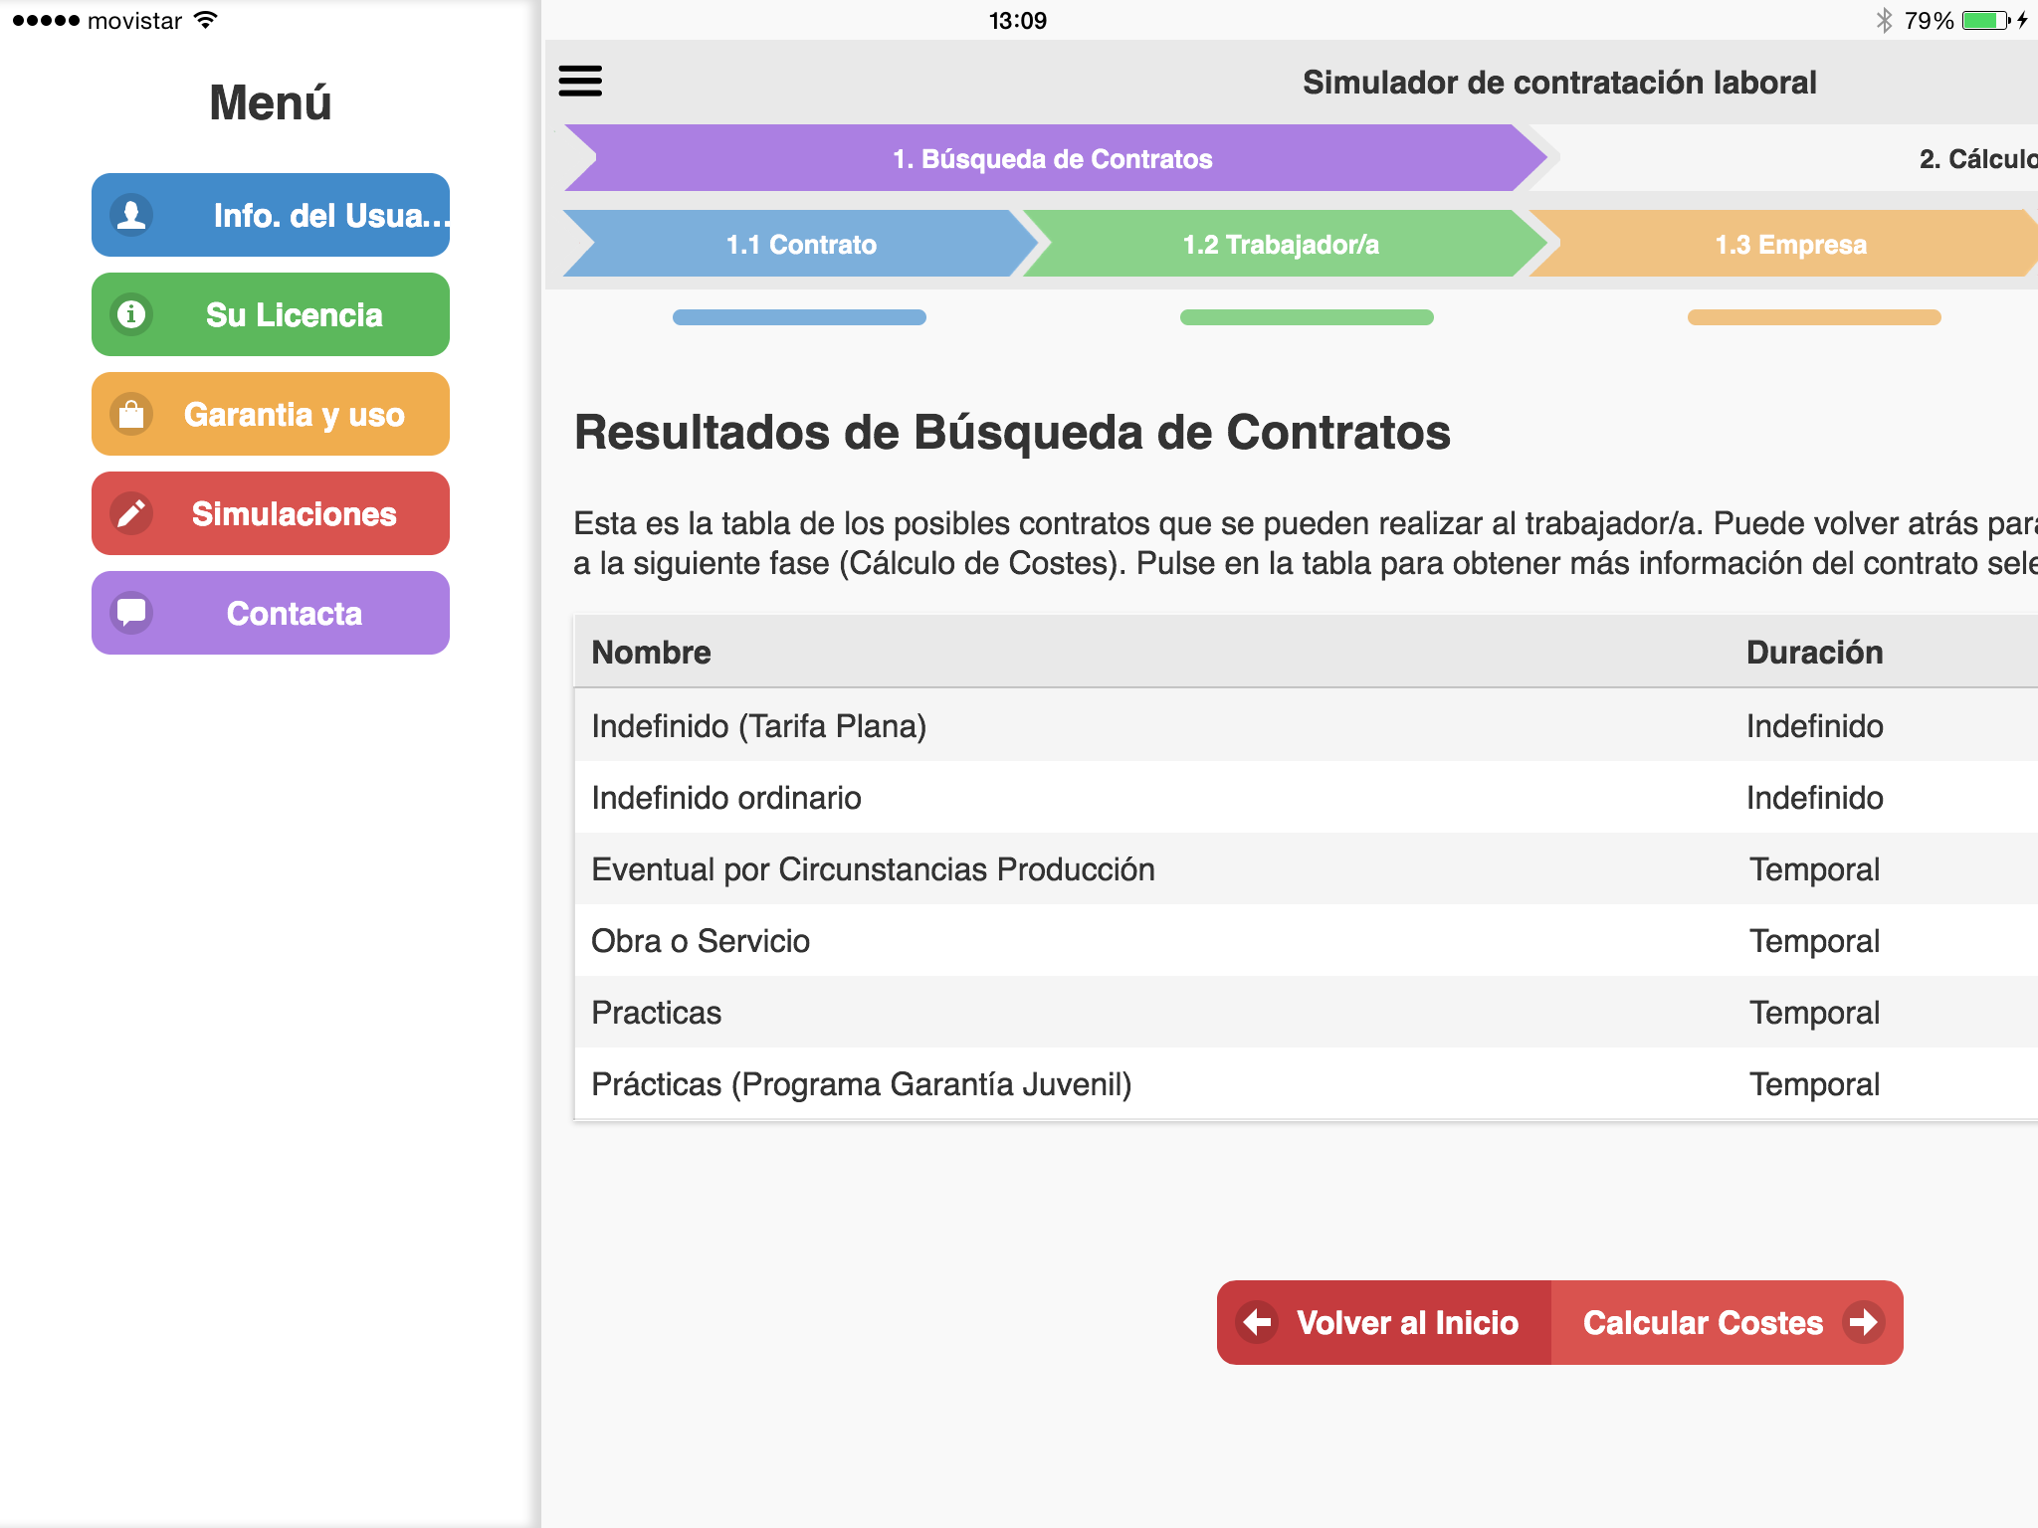This screenshot has width=2038, height=1528.
Task: Tap the Wi-Fi status icon
Action: tap(206, 20)
